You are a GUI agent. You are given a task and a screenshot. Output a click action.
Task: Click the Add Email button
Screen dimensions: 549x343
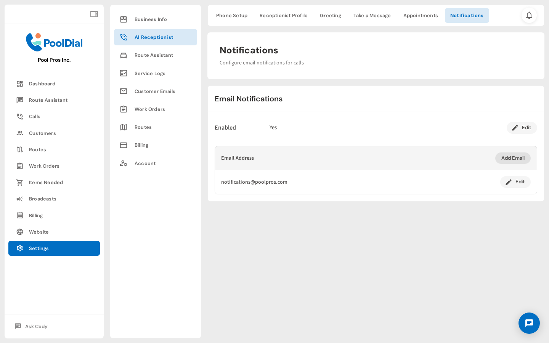pos(513,158)
